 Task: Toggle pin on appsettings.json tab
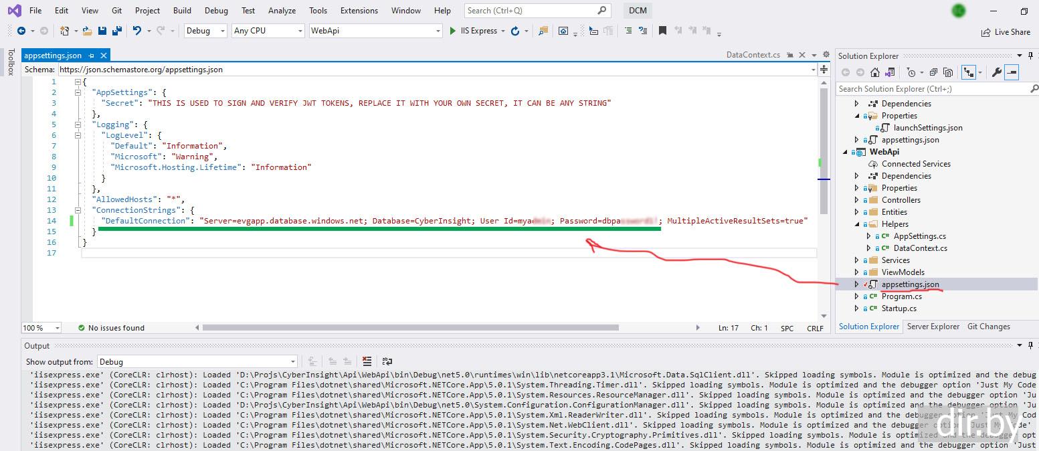(92, 56)
